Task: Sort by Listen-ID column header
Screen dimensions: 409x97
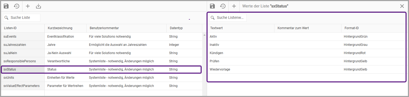Action: point(23,28)
